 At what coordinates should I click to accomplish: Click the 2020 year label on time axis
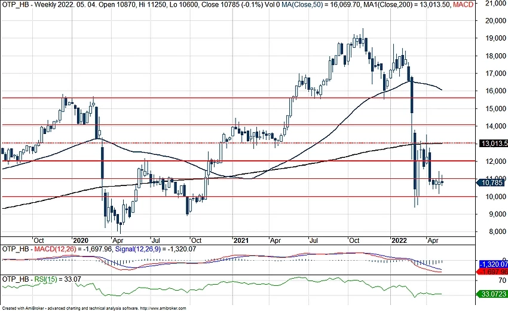point(80,240)
